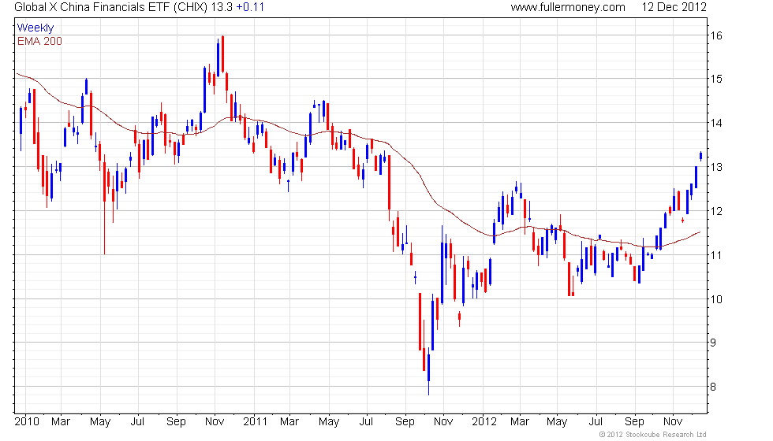Click the chart title 'Global X China Financials ETF (CHIX)'
Viewport: 773px width, 441px height.
pos(111,7)
